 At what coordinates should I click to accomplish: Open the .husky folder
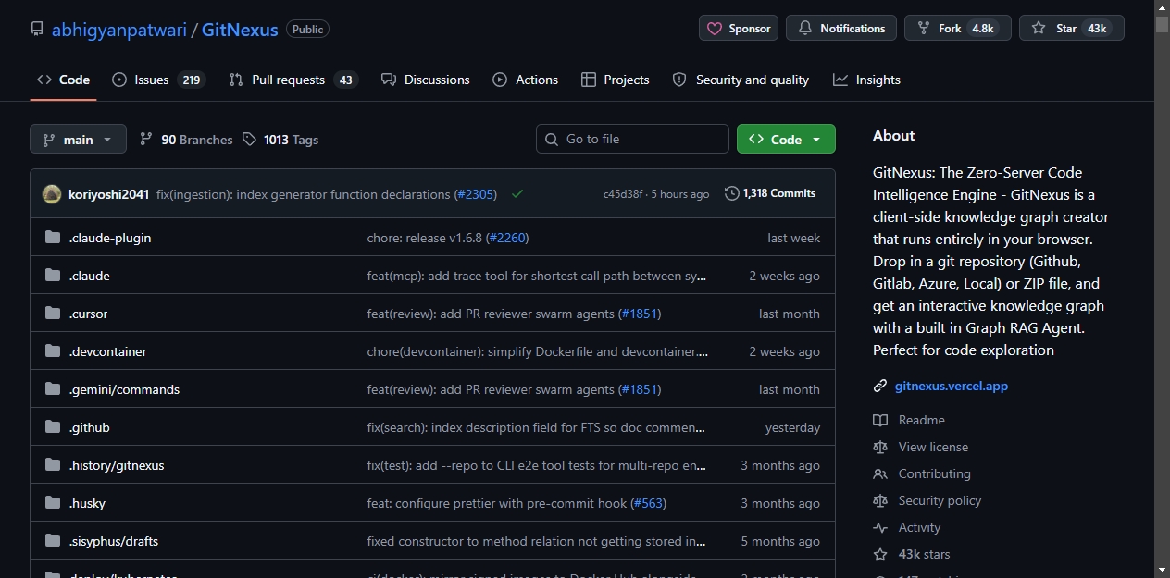[87, 503]
